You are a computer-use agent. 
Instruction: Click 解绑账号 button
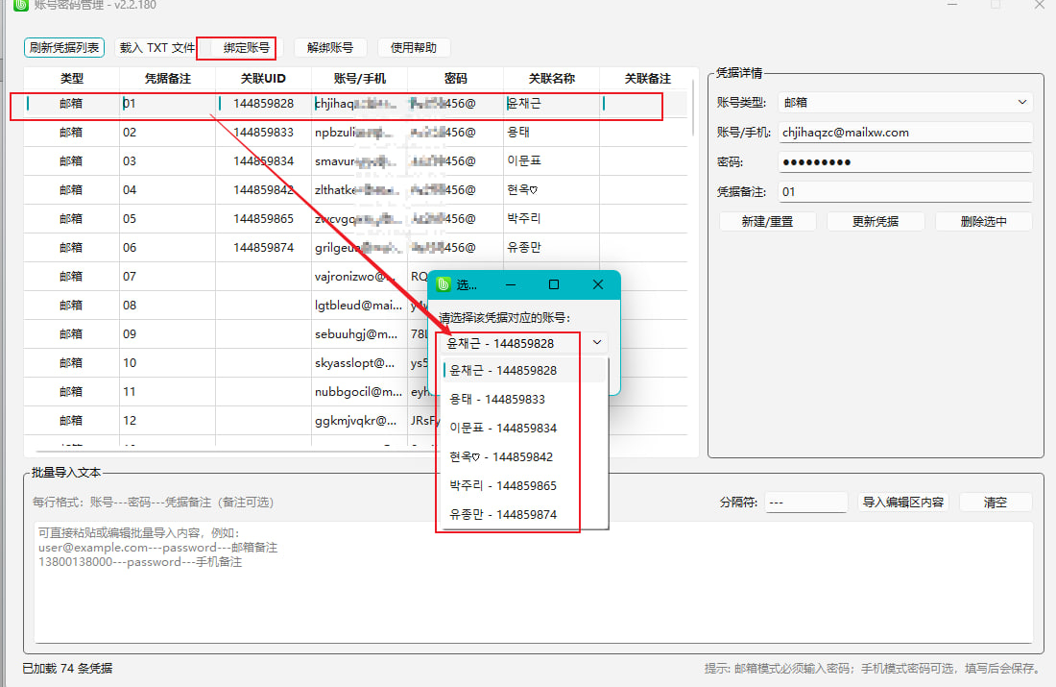point(330,48)
